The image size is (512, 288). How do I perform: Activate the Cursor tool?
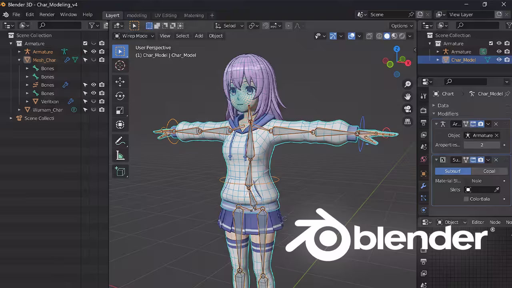pos(120,66)
